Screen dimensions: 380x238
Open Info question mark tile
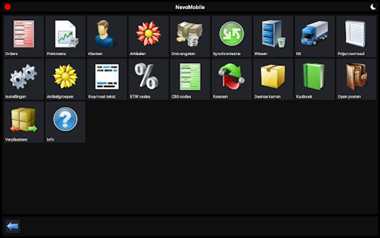coord(65,122)
